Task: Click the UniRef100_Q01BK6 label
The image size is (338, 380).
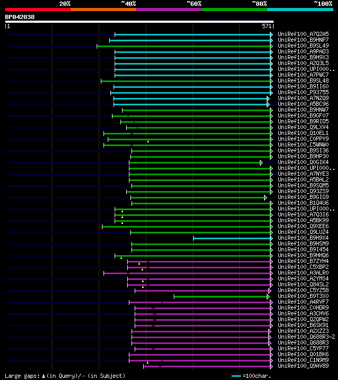Action: [x=303, y=354]
